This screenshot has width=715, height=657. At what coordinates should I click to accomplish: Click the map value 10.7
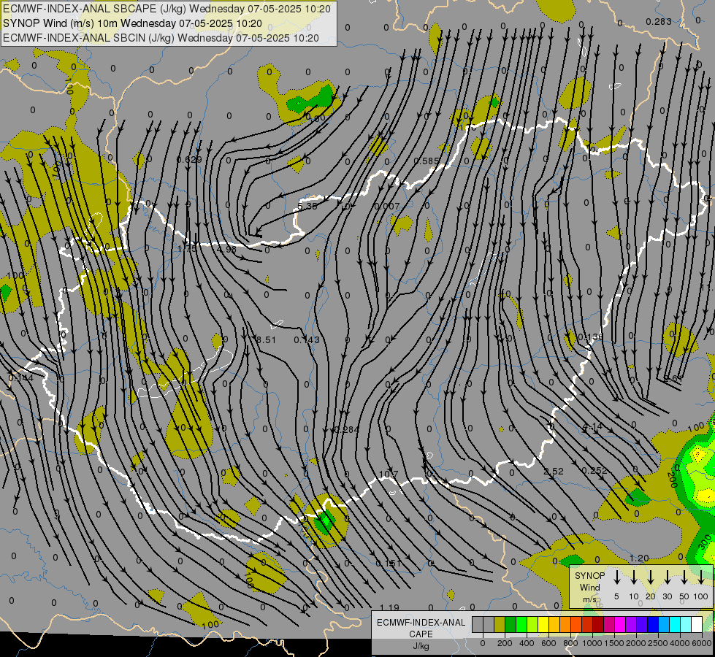pyautogui.click(x=389, y=474)
